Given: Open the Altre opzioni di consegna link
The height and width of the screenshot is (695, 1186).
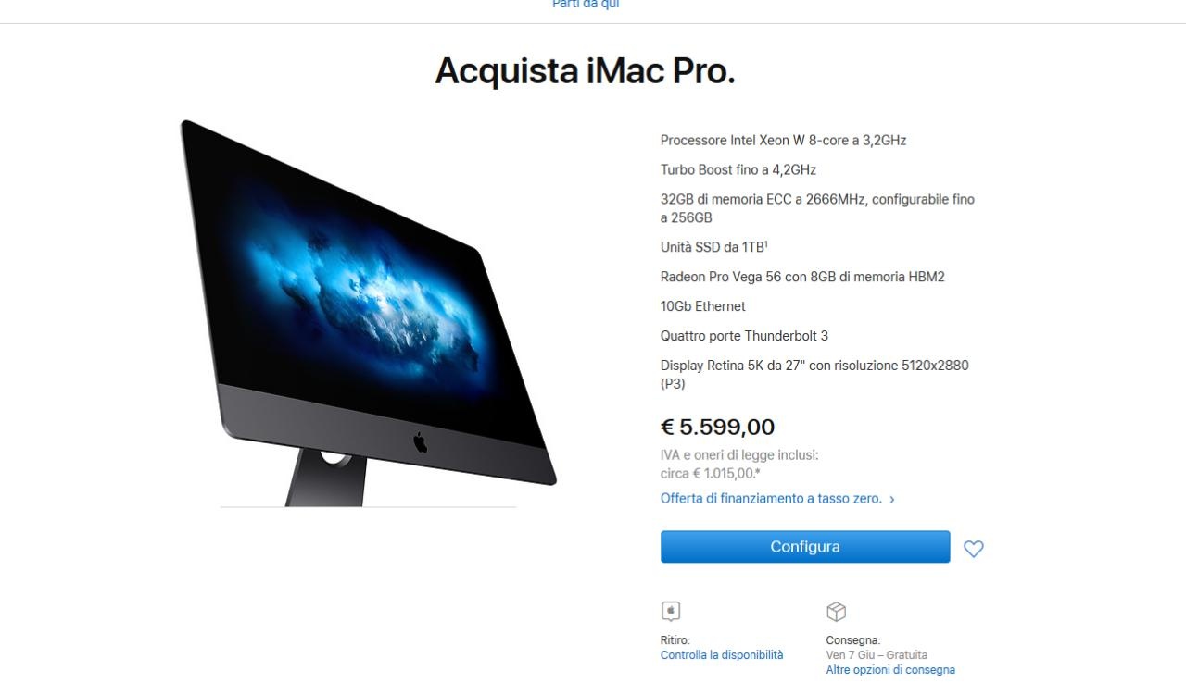Looking at the screenshot, I should [x=890, y=670].
